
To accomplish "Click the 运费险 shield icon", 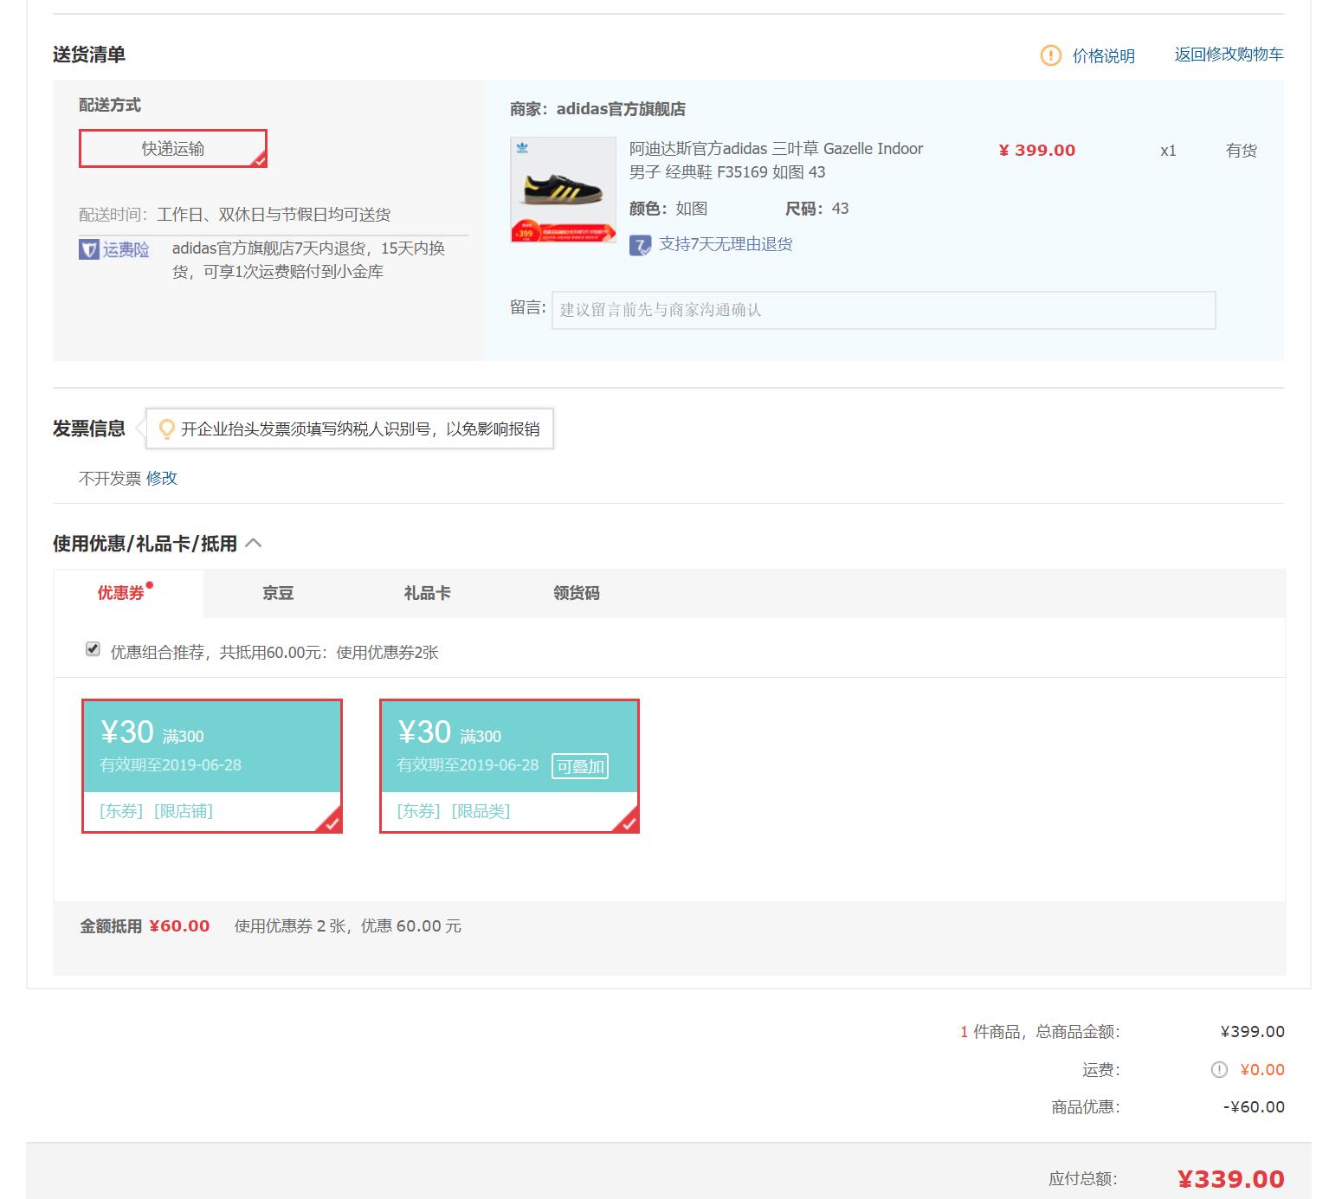I will click(89, 249).
